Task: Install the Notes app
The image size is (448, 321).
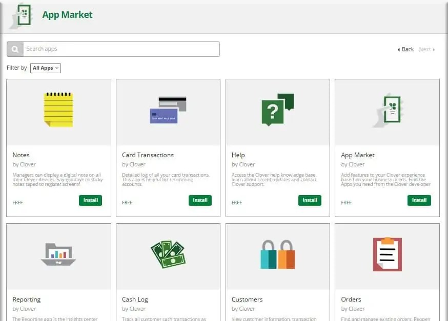Action: (90, 200)
